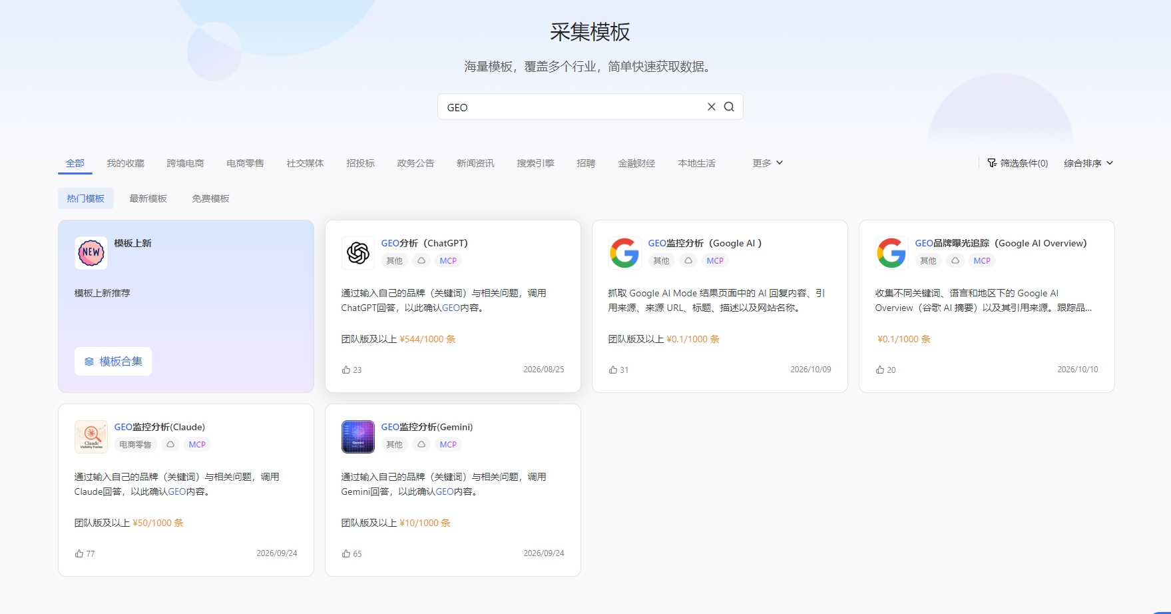Screen dimensions: 1171x614
Task: Select the 金融财经 category tab
Action: click(636, 163)
